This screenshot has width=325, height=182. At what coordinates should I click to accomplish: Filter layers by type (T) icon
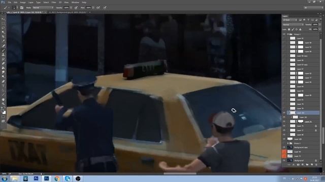pyautogui.click(x=308, y=20)
